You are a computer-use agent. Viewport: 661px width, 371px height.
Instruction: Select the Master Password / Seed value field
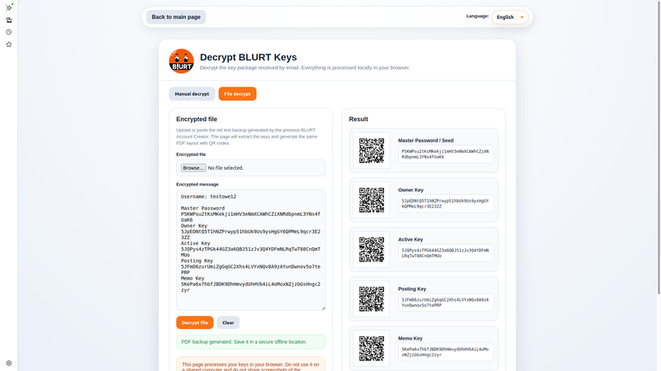click(x=445, y=154)
